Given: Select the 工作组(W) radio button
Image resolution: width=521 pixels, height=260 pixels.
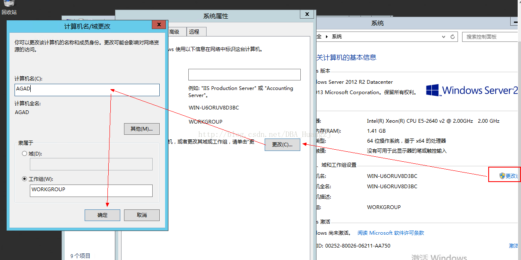Looking at the screenshot, I should [24, 179].
